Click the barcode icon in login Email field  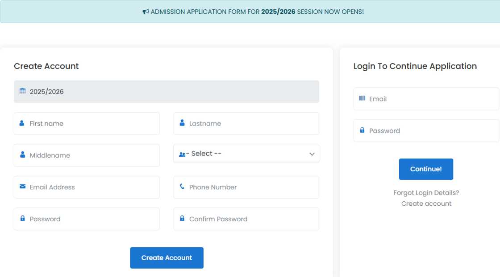[x=362, y=98]
